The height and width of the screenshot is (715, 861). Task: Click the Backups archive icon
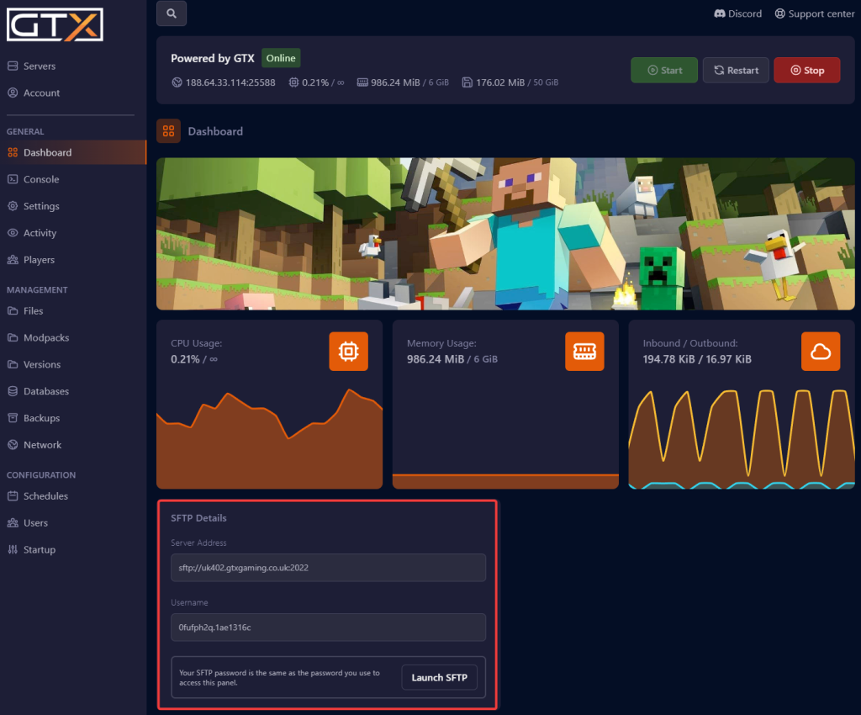click(x=13, y=418)
